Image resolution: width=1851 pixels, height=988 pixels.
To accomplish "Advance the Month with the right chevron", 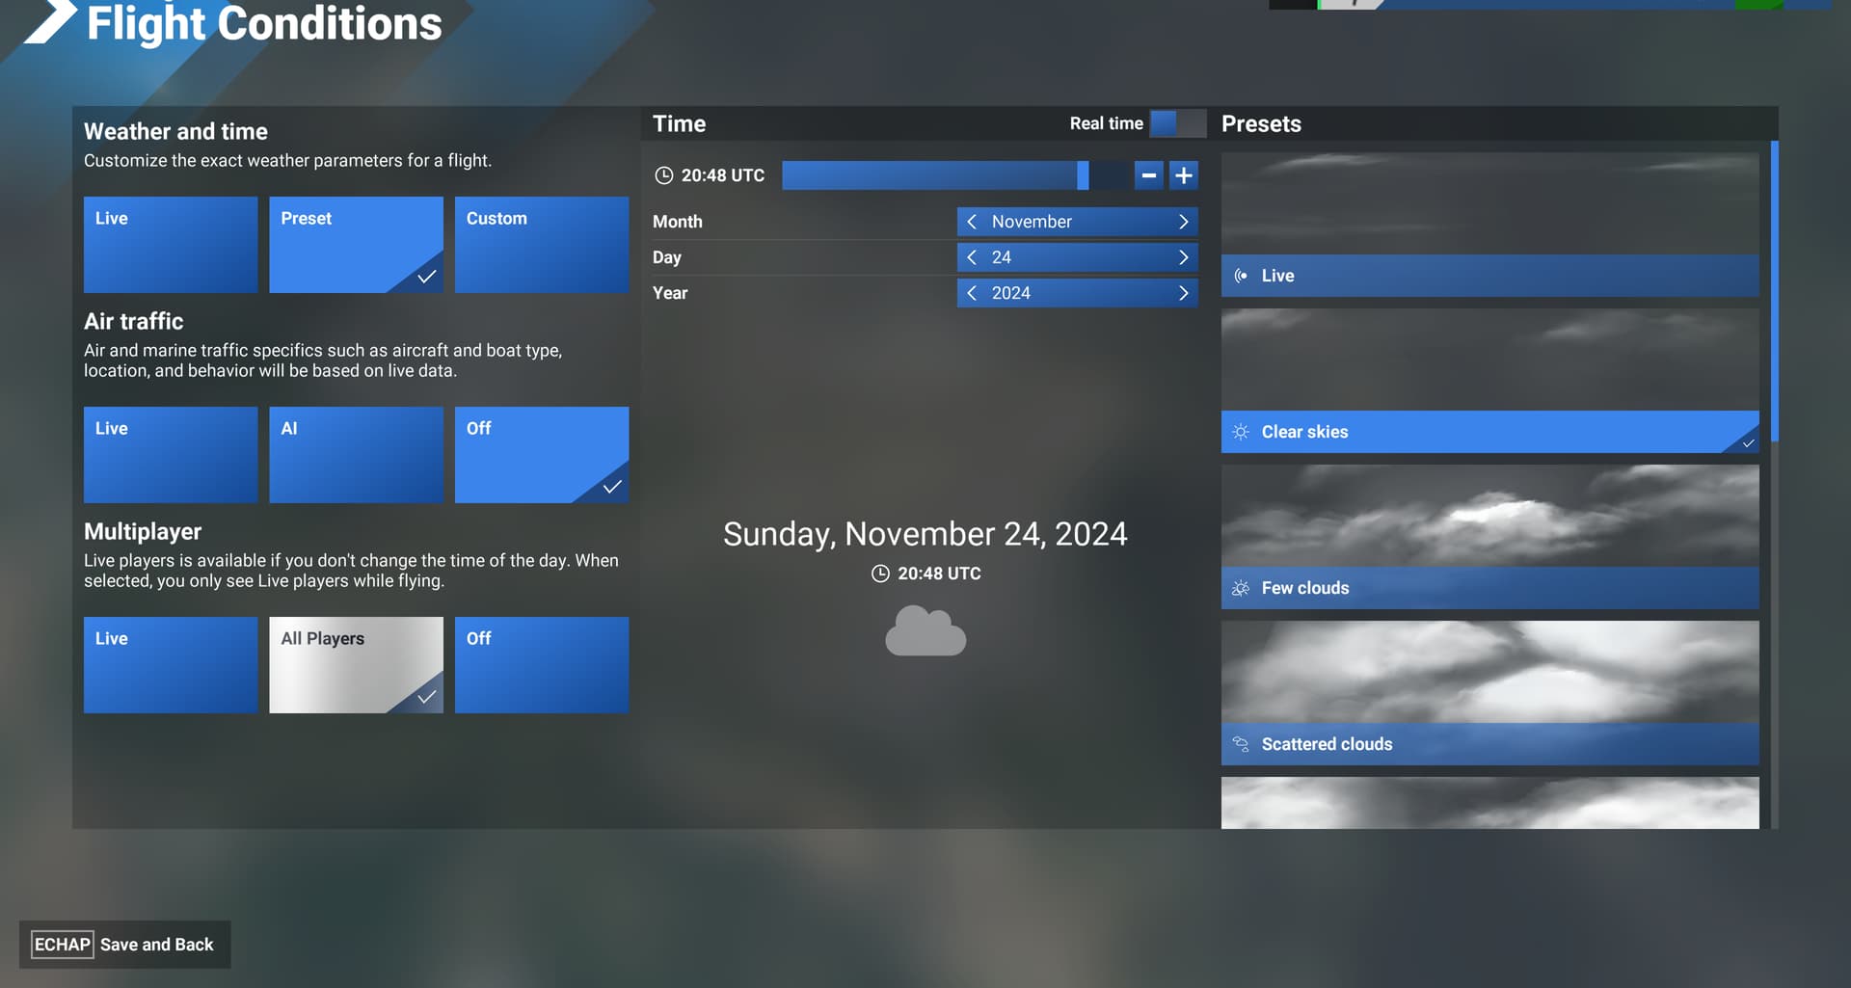I will click(1183, 221).
